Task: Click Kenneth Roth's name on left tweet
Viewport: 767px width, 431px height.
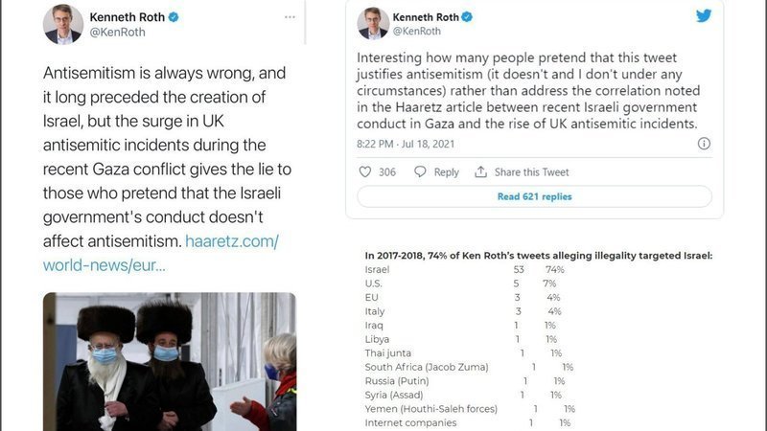Action: pyautogui.click(x=127, y=17)
